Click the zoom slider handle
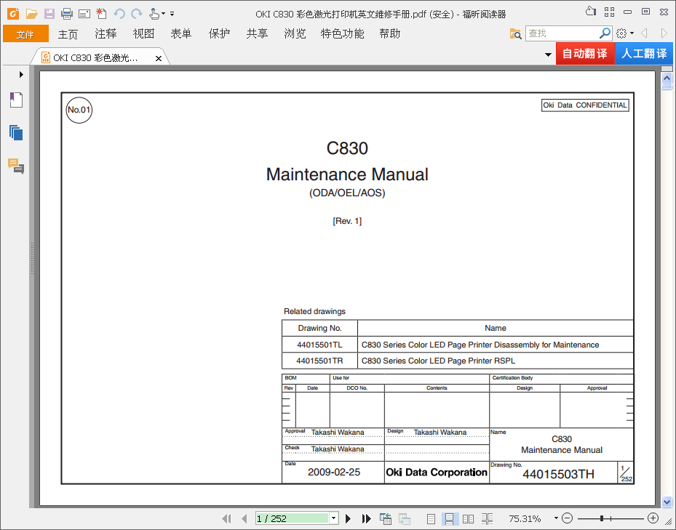 point(602,518)
